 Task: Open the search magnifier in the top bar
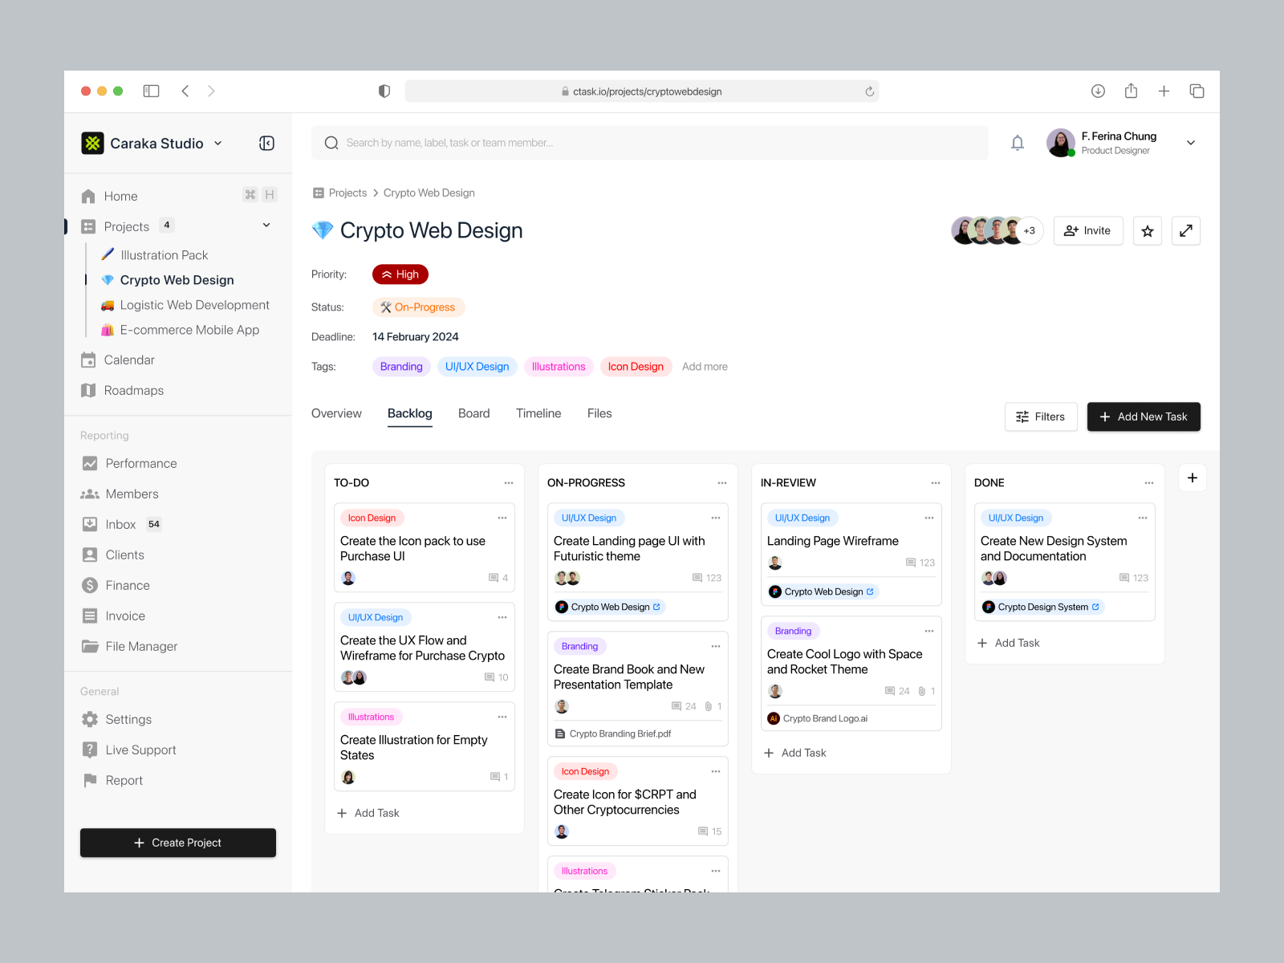[331, 142]
